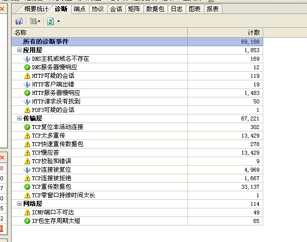The height and width of the screenshot is (242, 307).
Task: Select the 传输层 category label
Action: tap(33, 118)
